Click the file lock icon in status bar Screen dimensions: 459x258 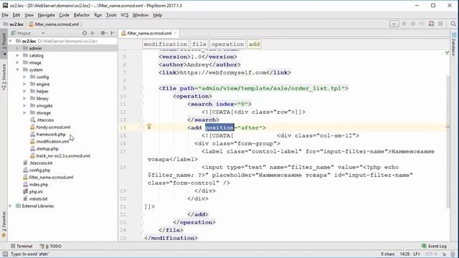(x=445, y=254)
